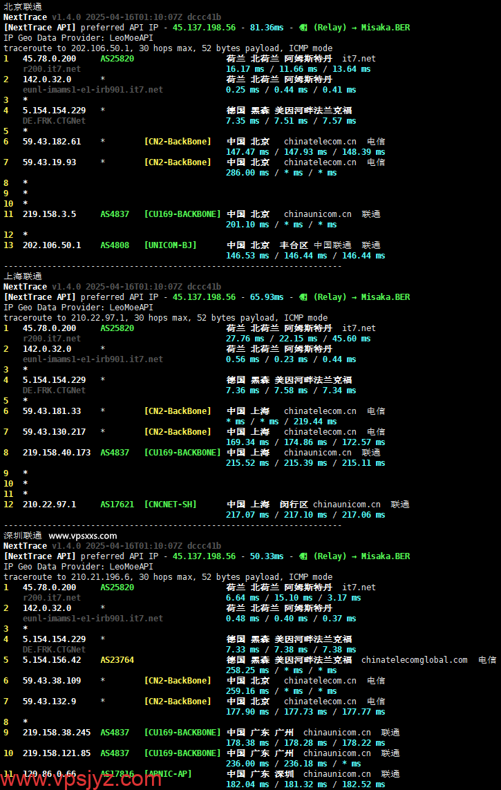The width and height of the screenshot is (501, 790).
Task: Click the 闵行区 location text
Action: (294, 505)
